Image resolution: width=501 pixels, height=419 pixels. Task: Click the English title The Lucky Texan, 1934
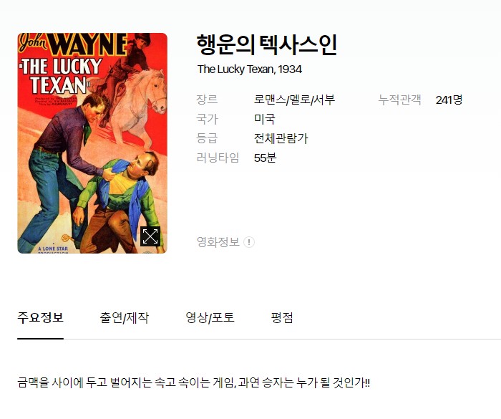pos(250,69)
